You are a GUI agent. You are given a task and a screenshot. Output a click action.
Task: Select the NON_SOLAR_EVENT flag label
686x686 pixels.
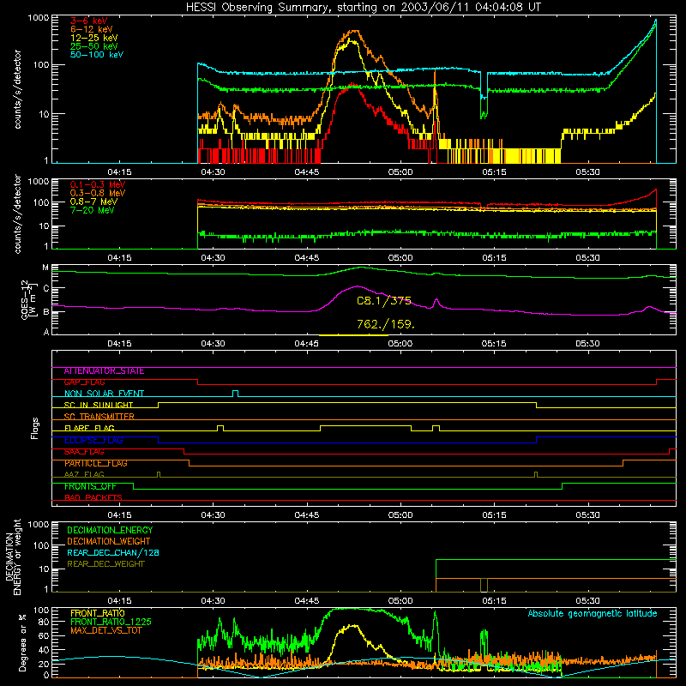[x=104, y=394]
